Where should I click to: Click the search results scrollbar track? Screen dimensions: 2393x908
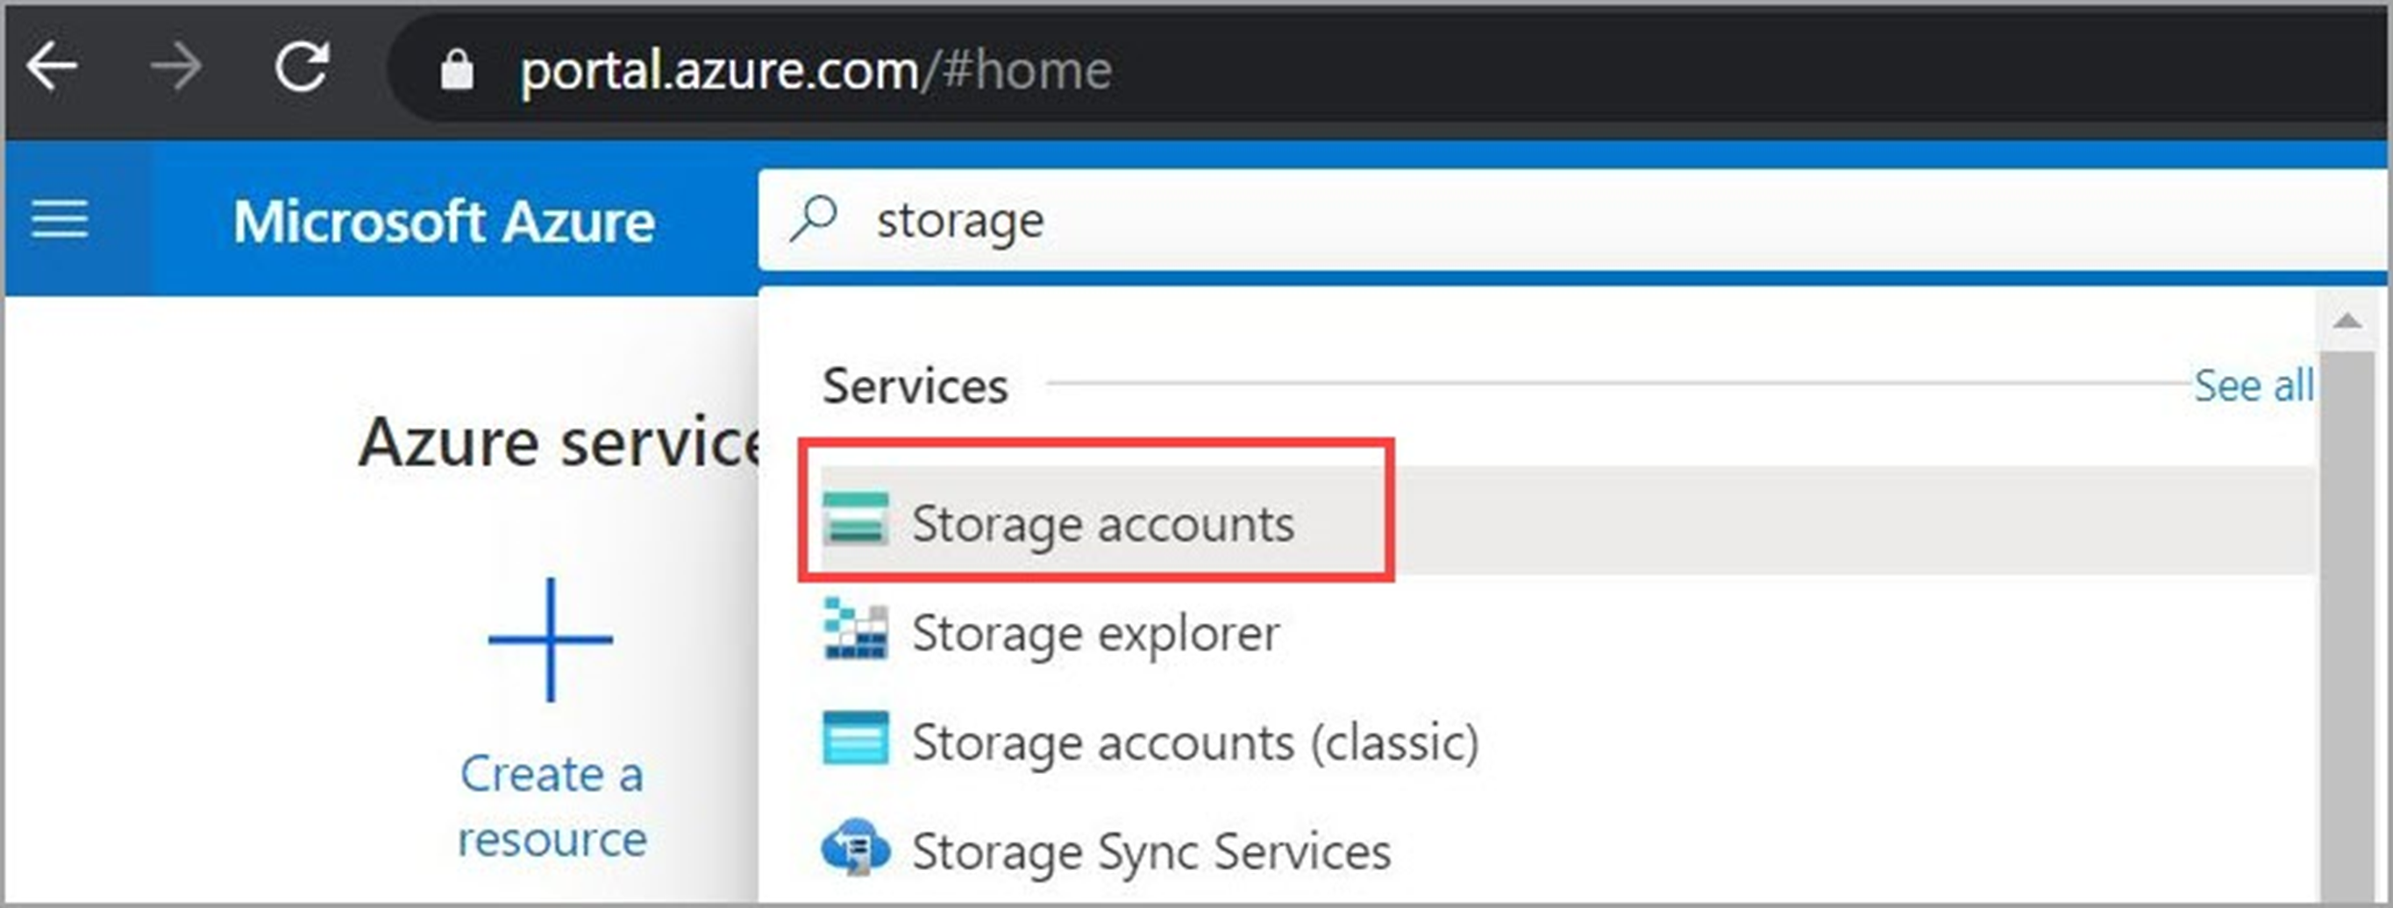coord(2347,627)
